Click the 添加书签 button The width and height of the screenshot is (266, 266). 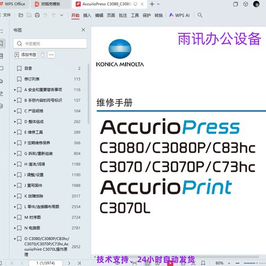pyautogui.click(x=26, y=55)
